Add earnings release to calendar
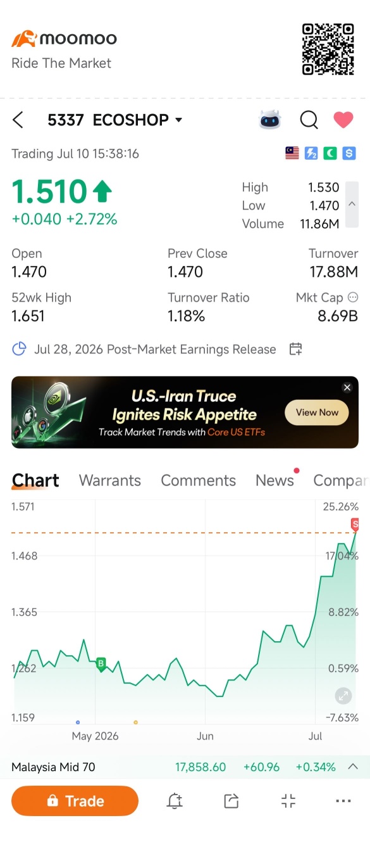The height and width of the screenshot is (856, 370). 295,349
